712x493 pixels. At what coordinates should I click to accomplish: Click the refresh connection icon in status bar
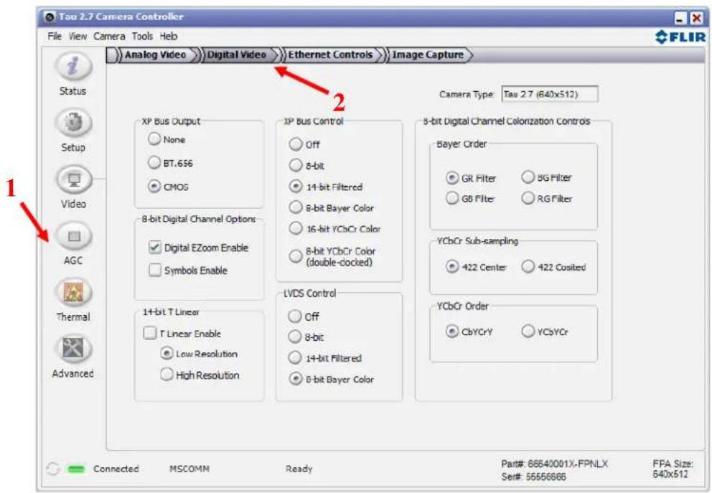(52, 469)
